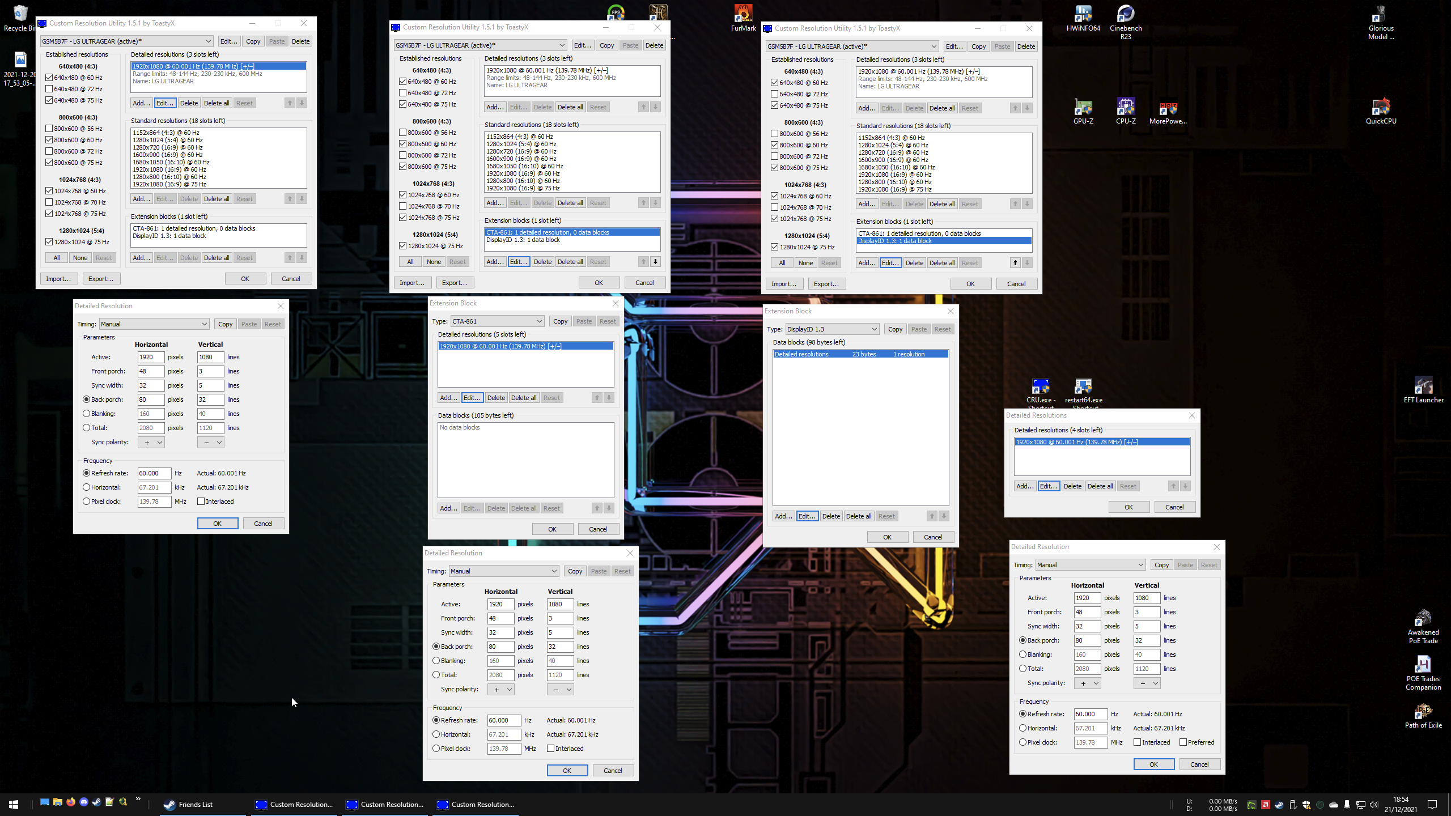Screen dimensions: 1451x816
Task: Switch to the Friends List taskbar item
Action: point(195,804)
